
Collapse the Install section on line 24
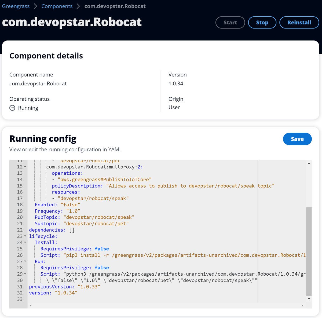24,242
